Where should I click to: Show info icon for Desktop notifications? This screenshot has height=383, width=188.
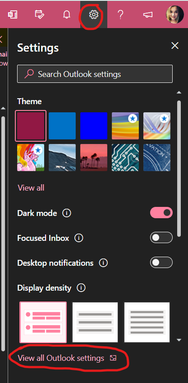(x=103, y=263)
